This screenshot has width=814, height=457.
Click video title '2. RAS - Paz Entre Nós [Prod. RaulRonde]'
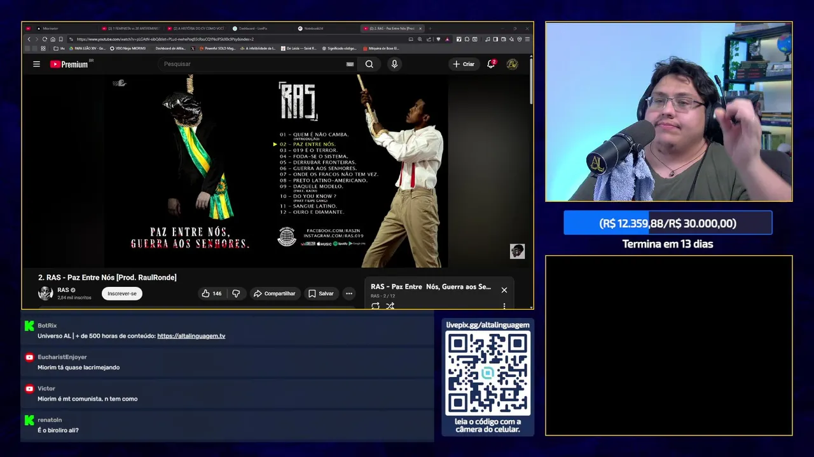click(x=107, y=277)
